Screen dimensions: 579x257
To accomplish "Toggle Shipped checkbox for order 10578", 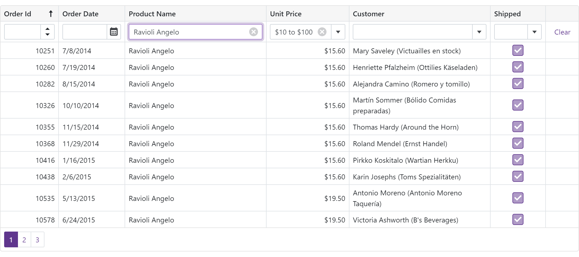I will (x=518, y=220).
